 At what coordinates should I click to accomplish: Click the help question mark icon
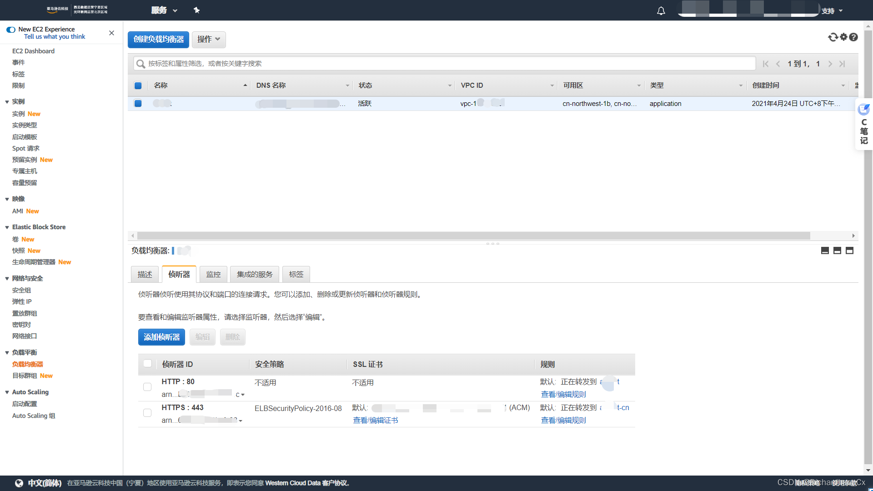854,37
